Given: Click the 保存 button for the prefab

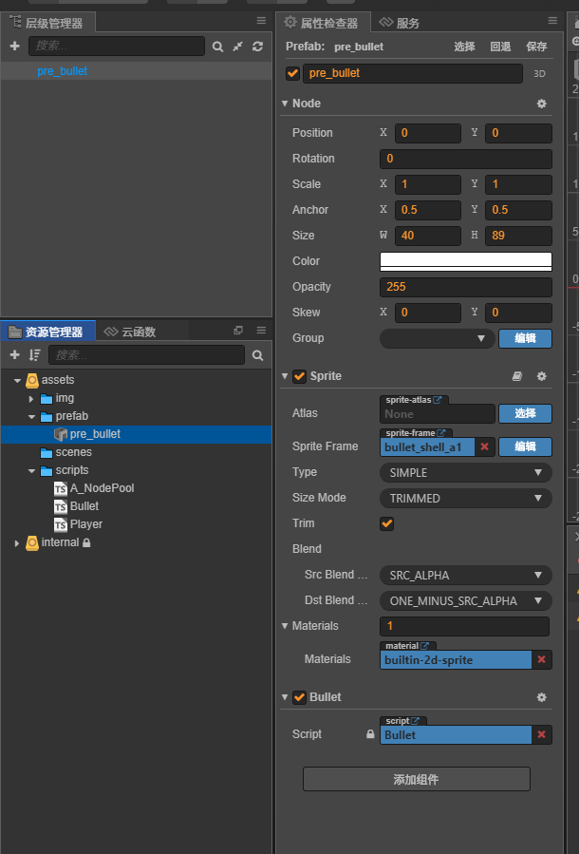Looking at the screenshot, I should (536, 47).
